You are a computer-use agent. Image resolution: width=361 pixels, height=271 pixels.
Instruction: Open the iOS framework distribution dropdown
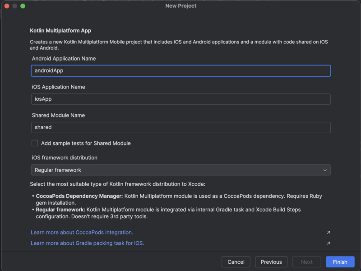click(180, 170)
